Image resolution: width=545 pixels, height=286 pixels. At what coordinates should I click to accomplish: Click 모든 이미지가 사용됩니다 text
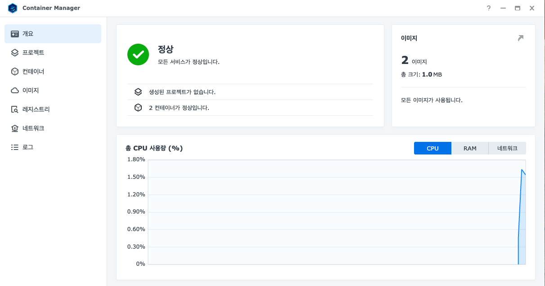[432, 100]
